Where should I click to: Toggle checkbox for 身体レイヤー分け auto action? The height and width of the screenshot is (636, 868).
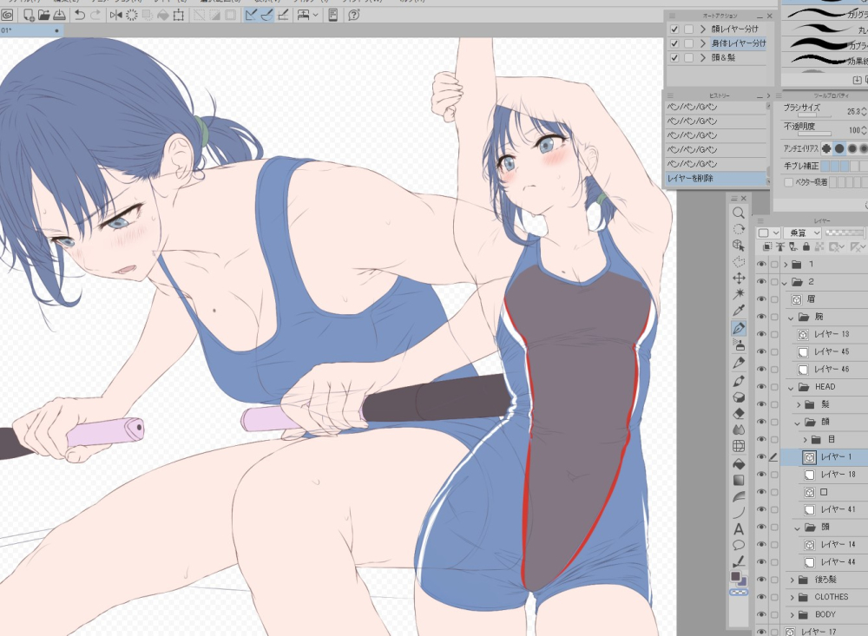674,43
